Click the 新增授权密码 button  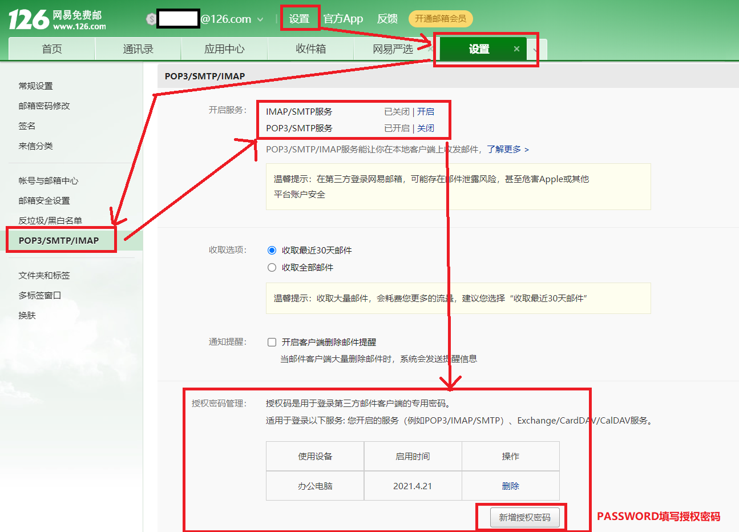coord(525,517)
